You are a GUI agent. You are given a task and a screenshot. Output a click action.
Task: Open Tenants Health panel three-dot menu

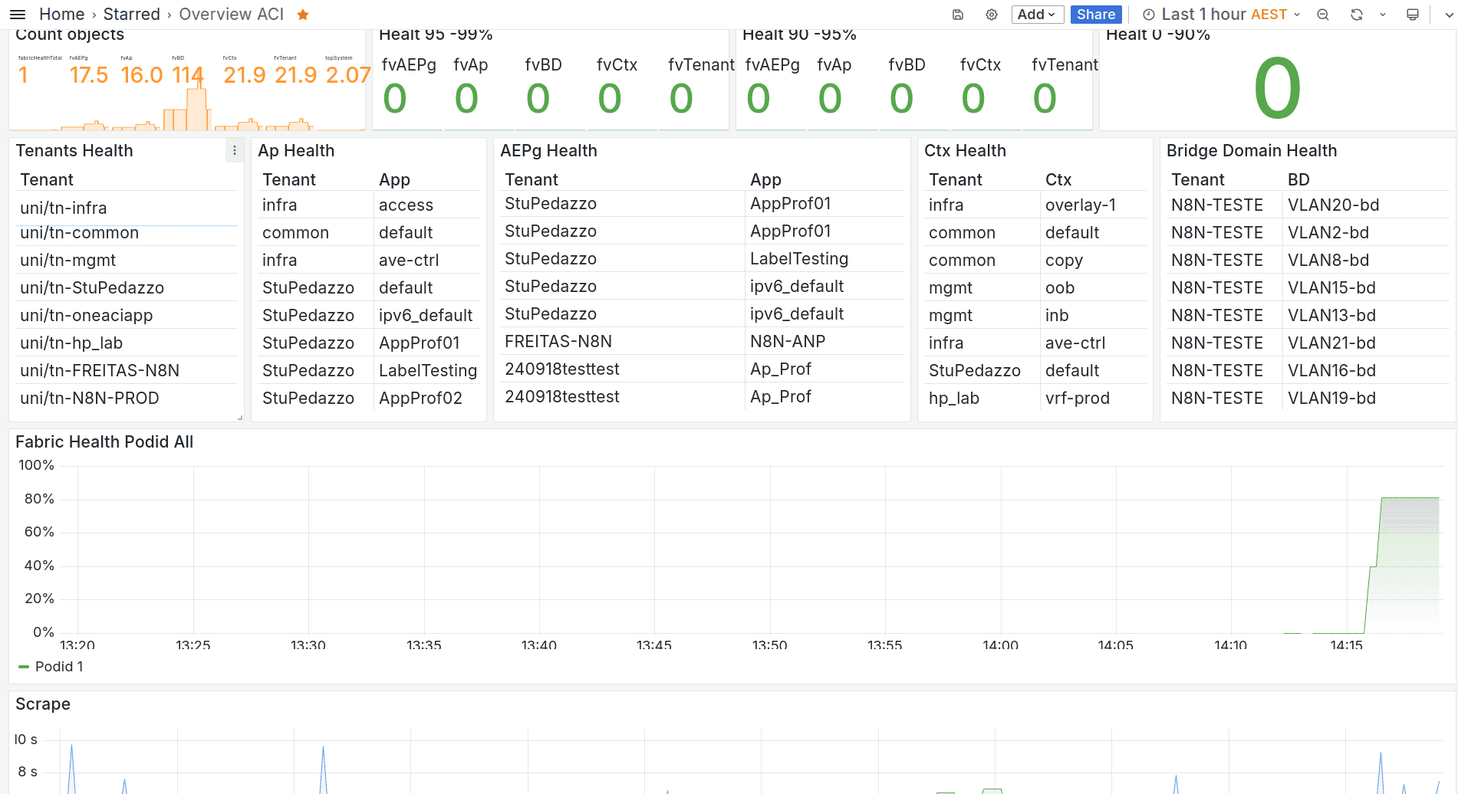(235, 151)
